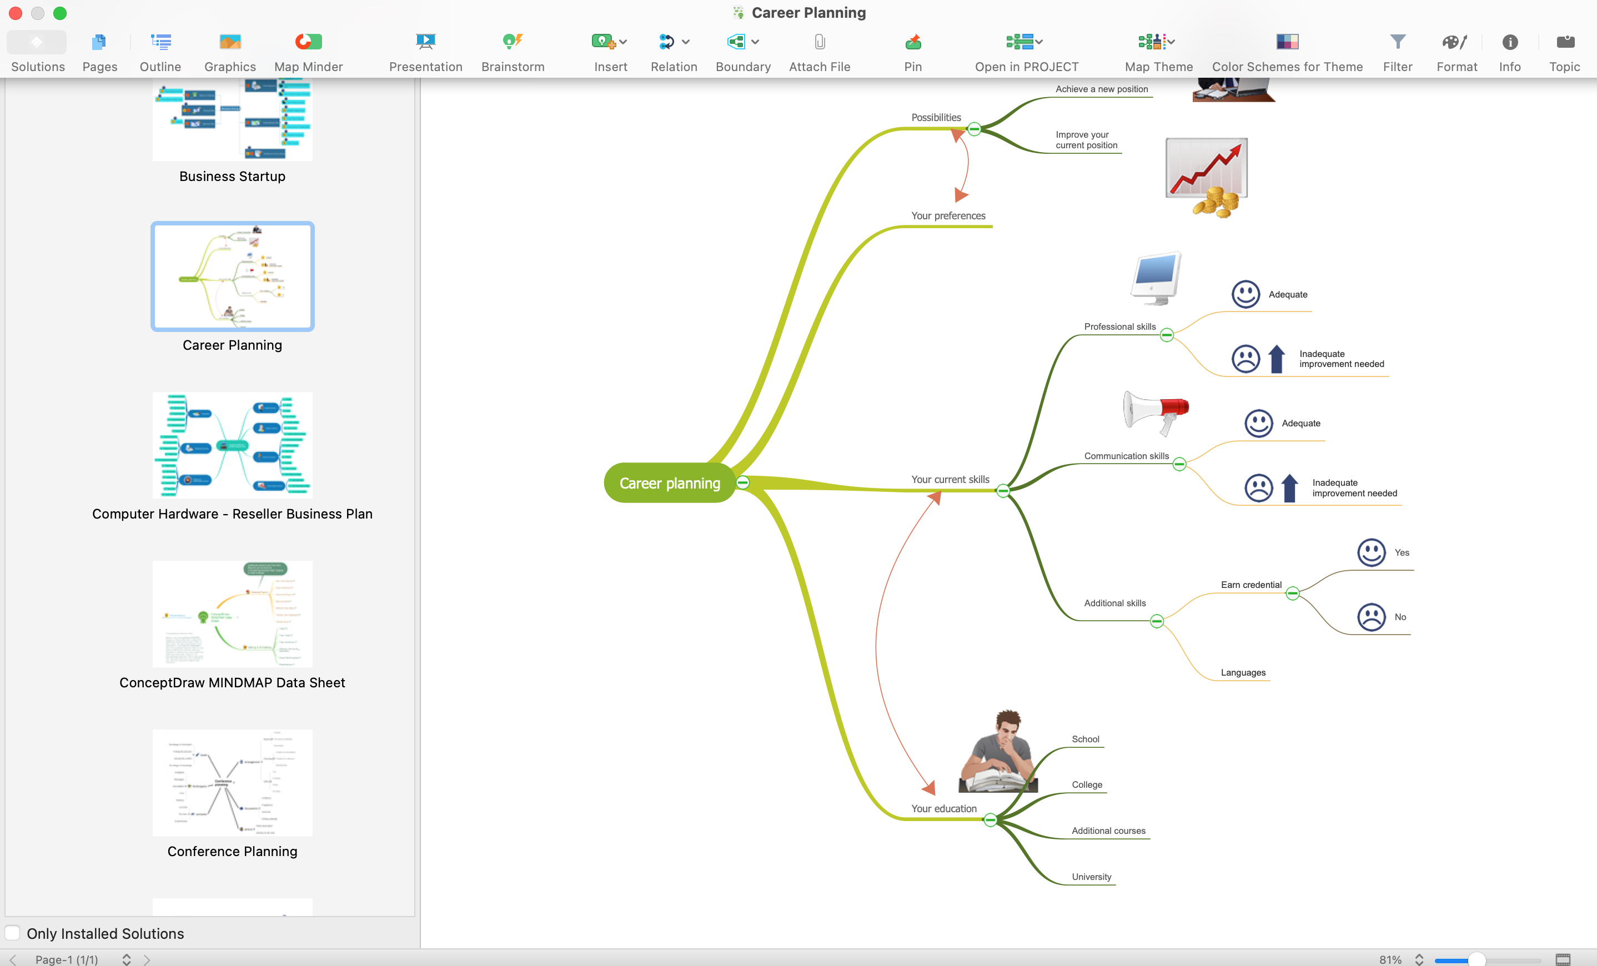Click Color Schemes for Theme icon

(1287, 42)
